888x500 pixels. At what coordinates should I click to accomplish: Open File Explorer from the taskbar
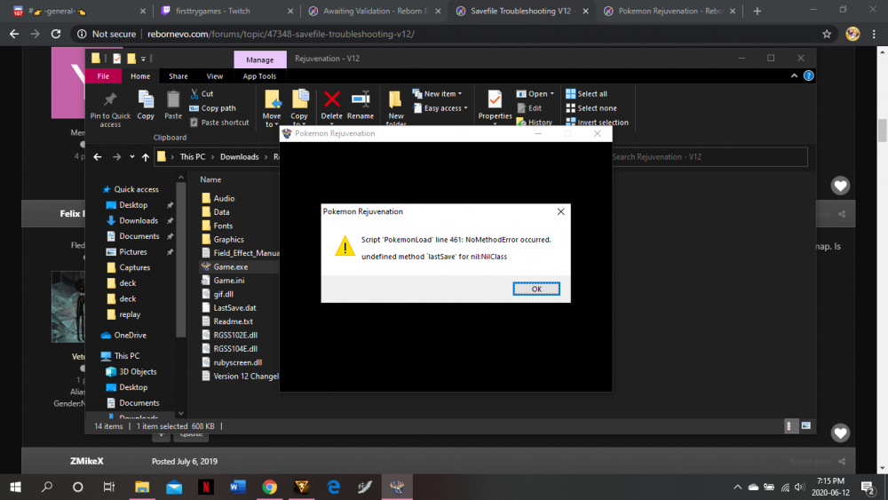click(141, 487)
